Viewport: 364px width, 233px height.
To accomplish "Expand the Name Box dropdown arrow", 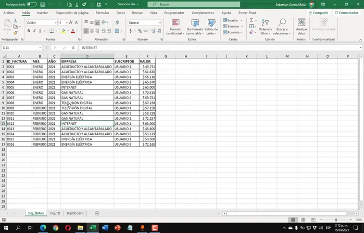I will point(40,48).
